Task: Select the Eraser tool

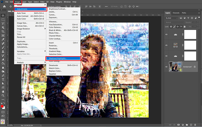Action: (x=3, y=60)
